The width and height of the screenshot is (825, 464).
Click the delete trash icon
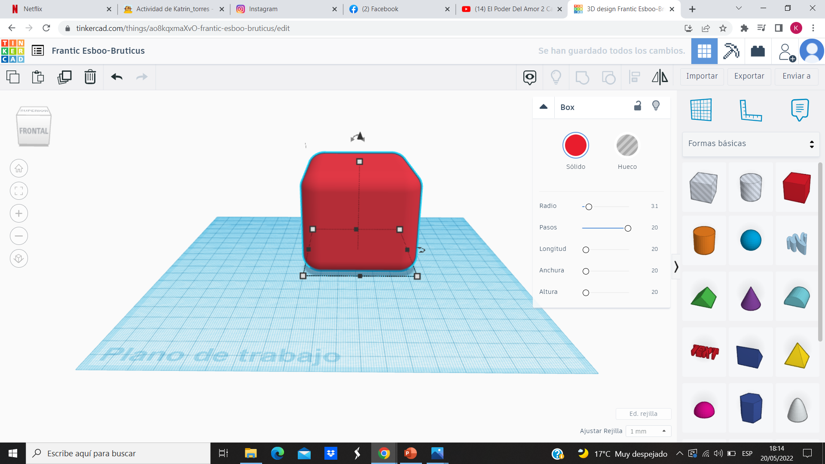point(90,77)
